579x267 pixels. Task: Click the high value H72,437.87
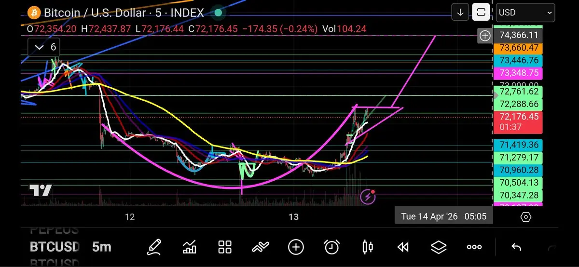coord(106,29)
